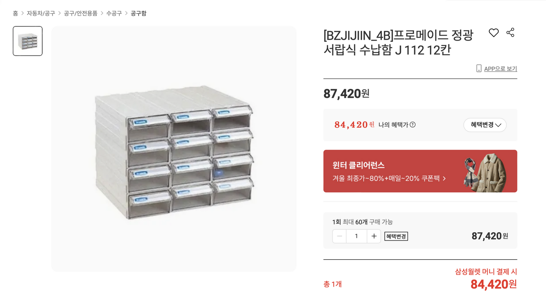Open 자동차/공구 breadcrumb category
Image resolution: width=546 pixels, height=293 pixels.
click(x=41, y=13)
